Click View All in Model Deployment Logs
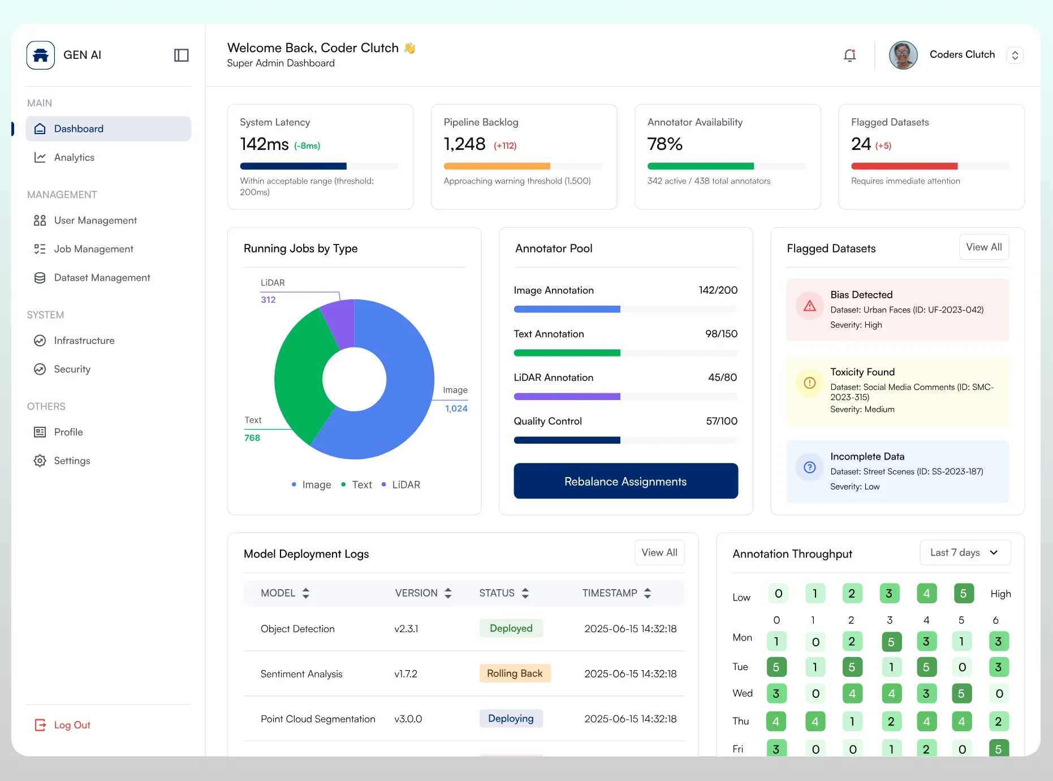 (x=659, y=552)
